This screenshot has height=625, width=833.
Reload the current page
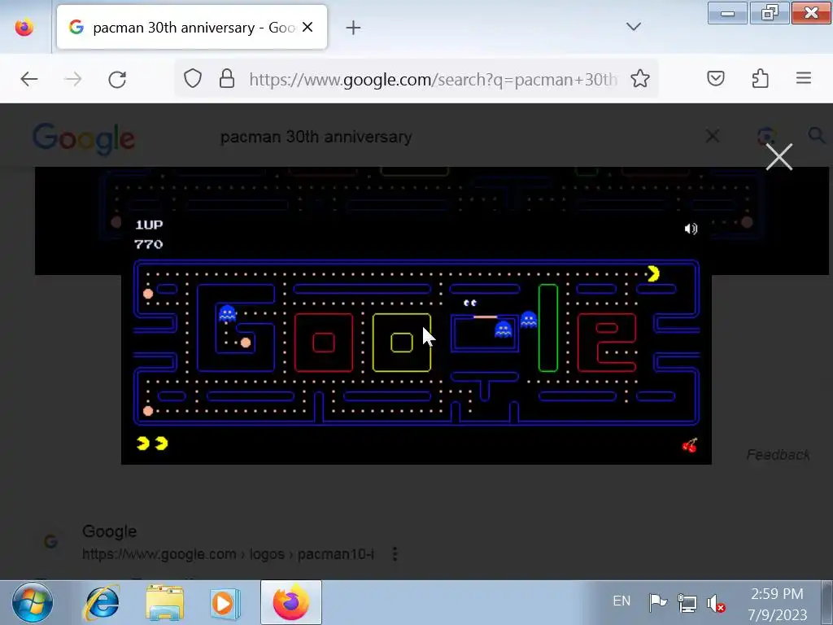117,79
